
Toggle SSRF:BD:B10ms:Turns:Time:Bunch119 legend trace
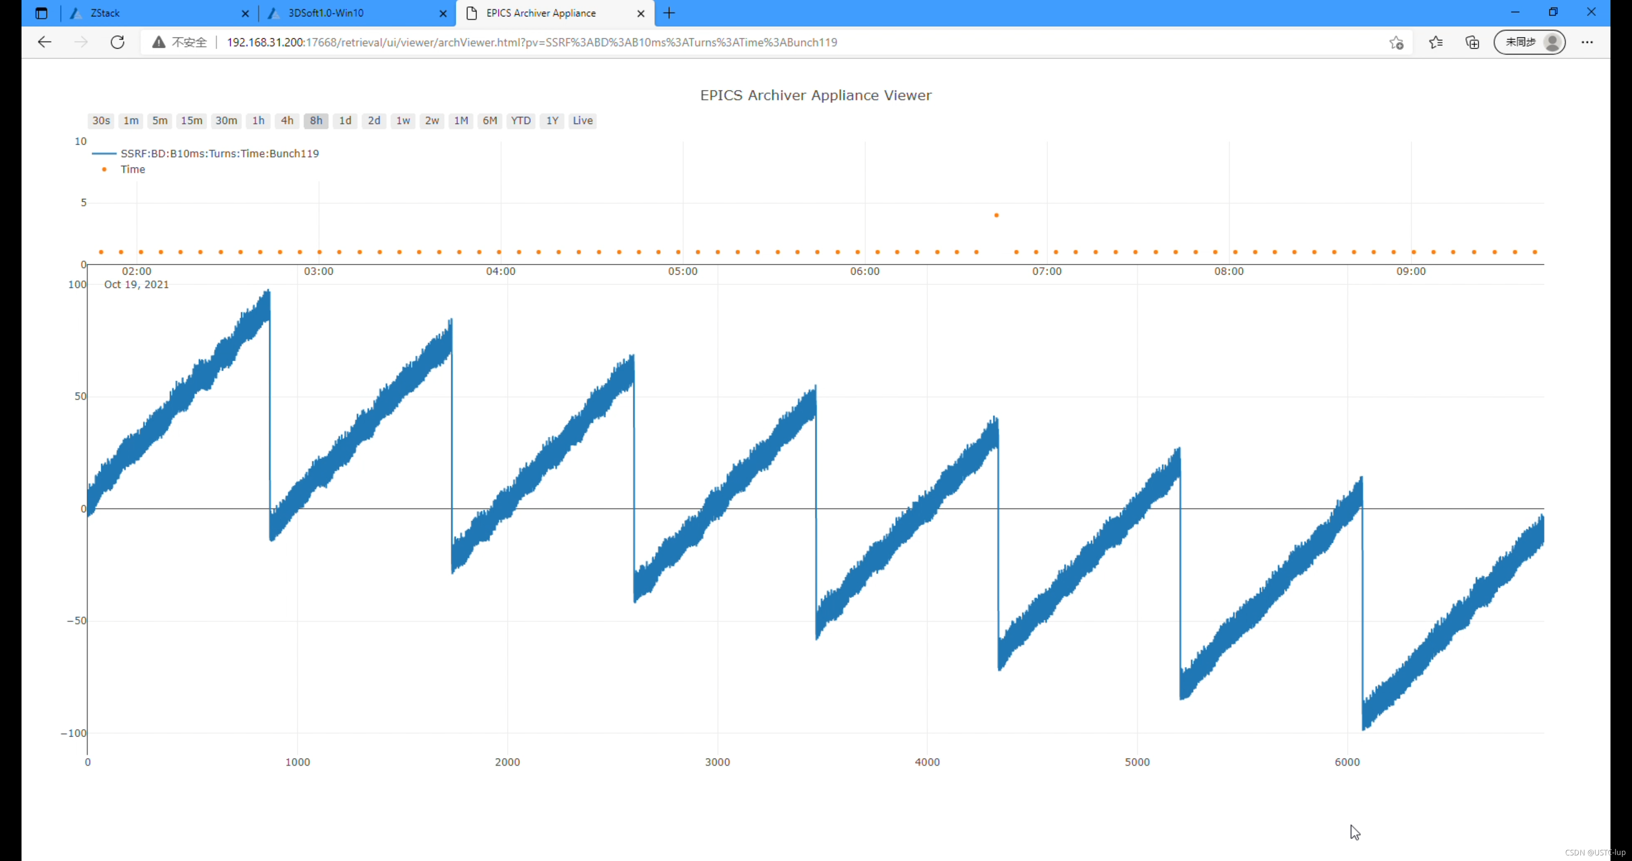219,153
